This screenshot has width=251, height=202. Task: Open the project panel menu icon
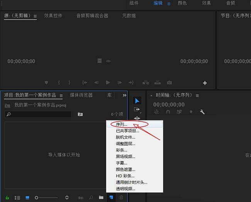coord(61,95)
